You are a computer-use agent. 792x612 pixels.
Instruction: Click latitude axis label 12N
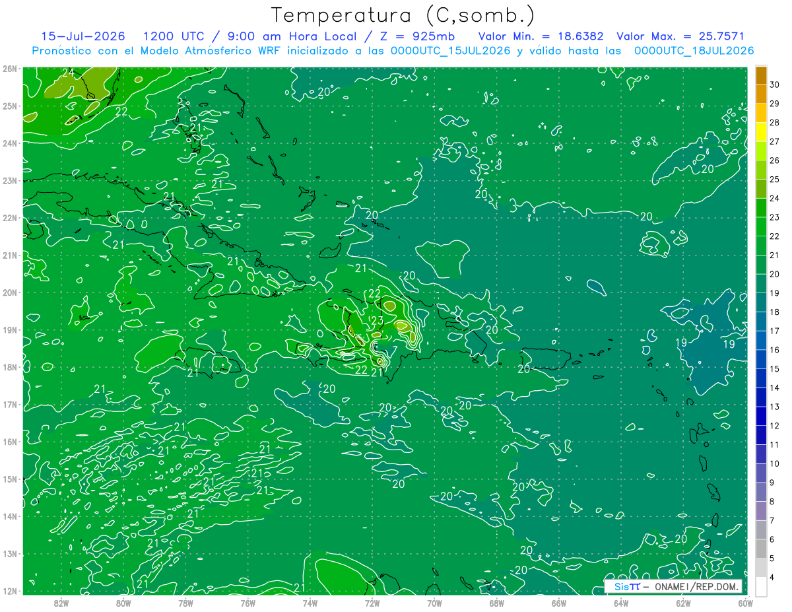(x=9, y=591)
